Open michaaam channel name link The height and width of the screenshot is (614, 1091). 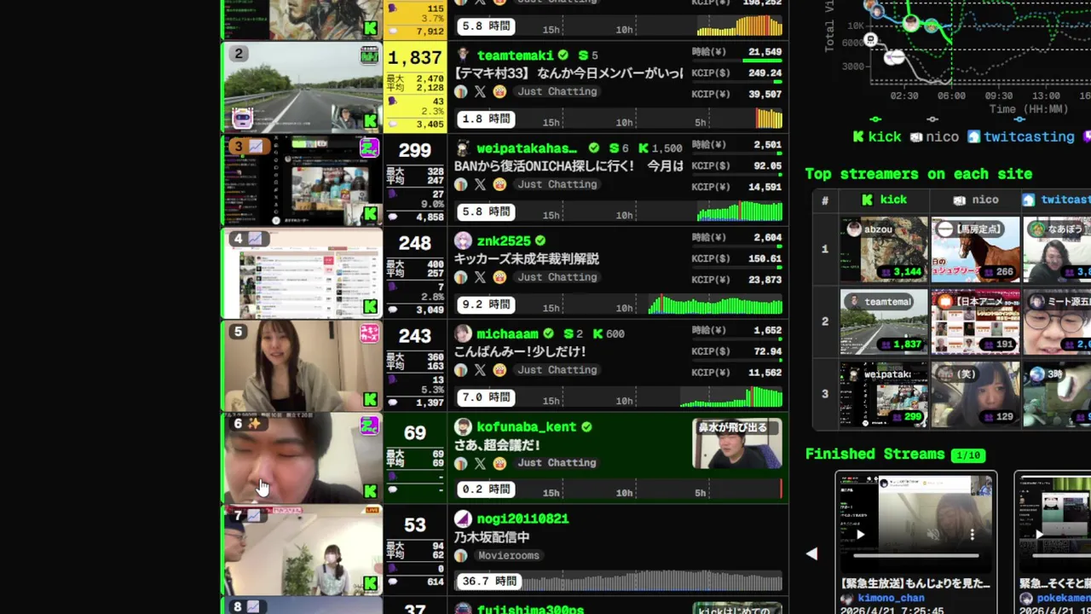point(508,333)
